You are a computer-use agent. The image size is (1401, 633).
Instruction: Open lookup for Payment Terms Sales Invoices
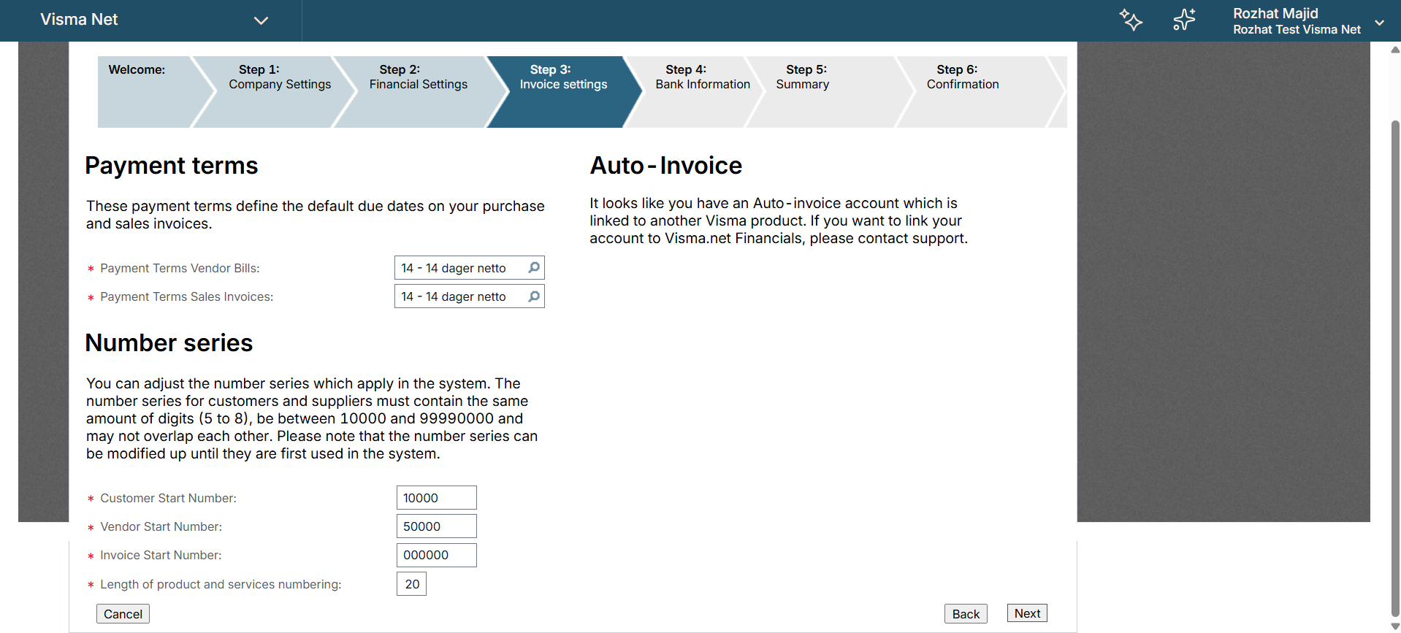[534, 296]
